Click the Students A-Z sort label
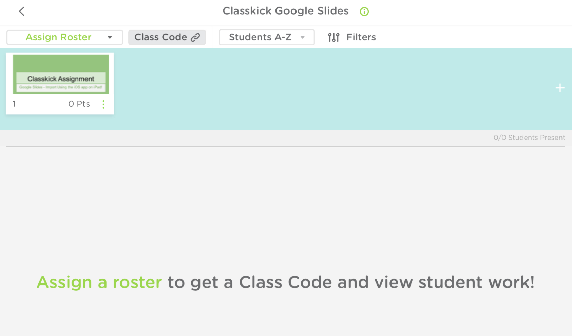Screen dimensions: 572x336 pyautogui.click(x=260, y=37)
